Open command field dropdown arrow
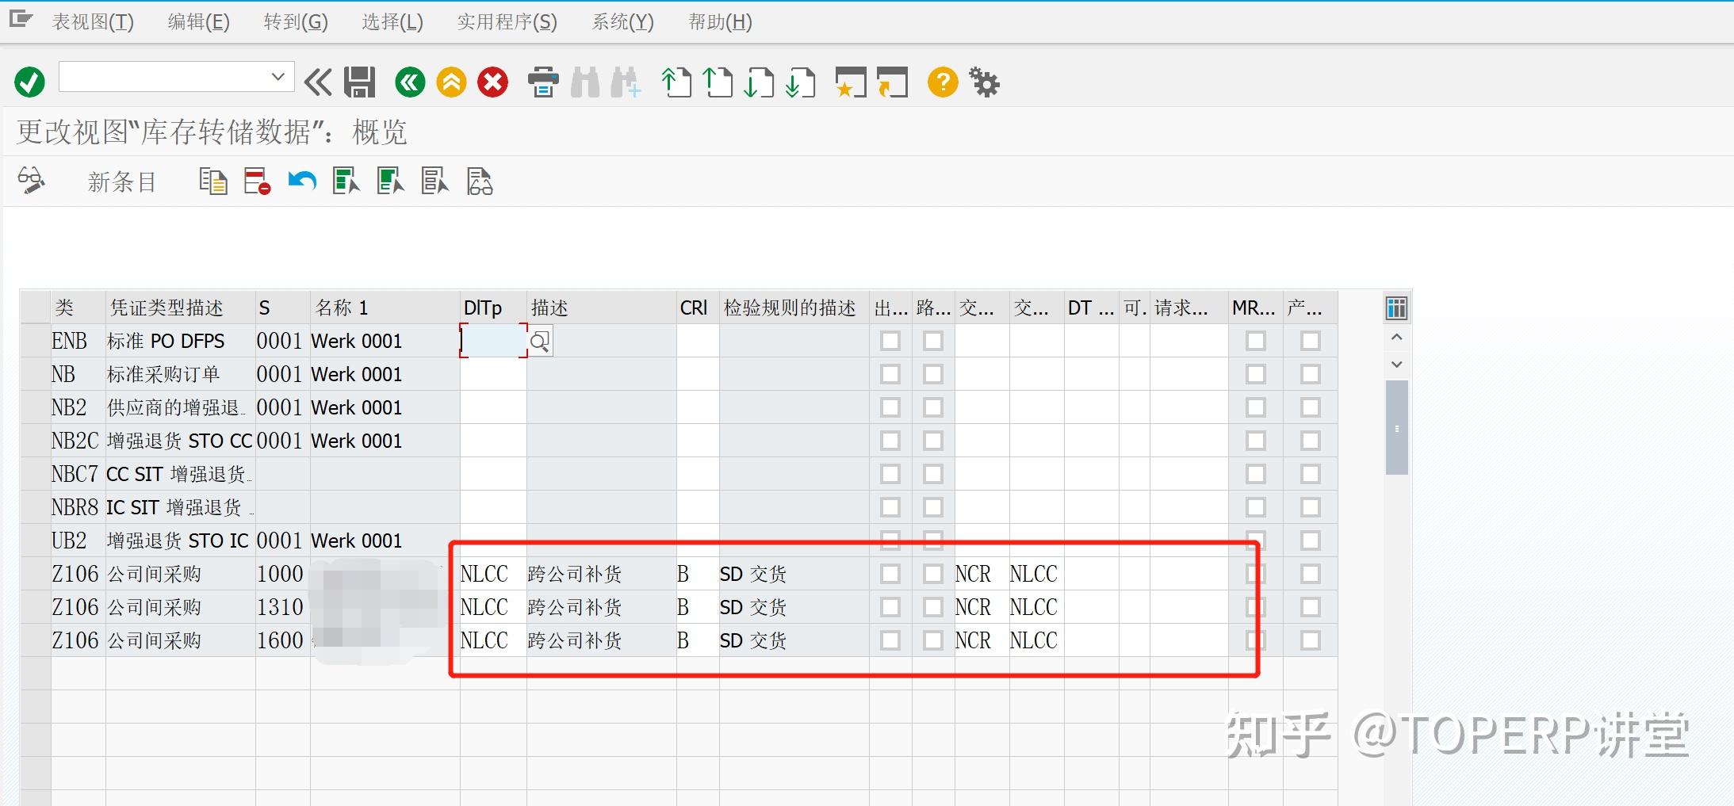This screenshot has width=1734, height=806. (x=278, y=76)
